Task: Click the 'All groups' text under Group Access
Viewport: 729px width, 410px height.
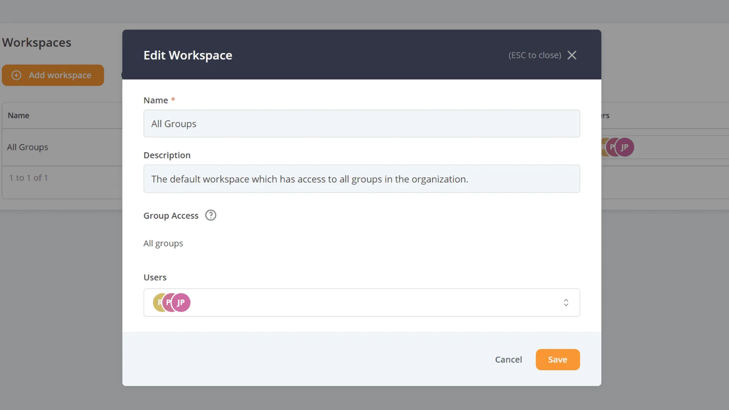Action: pos(163,243)
